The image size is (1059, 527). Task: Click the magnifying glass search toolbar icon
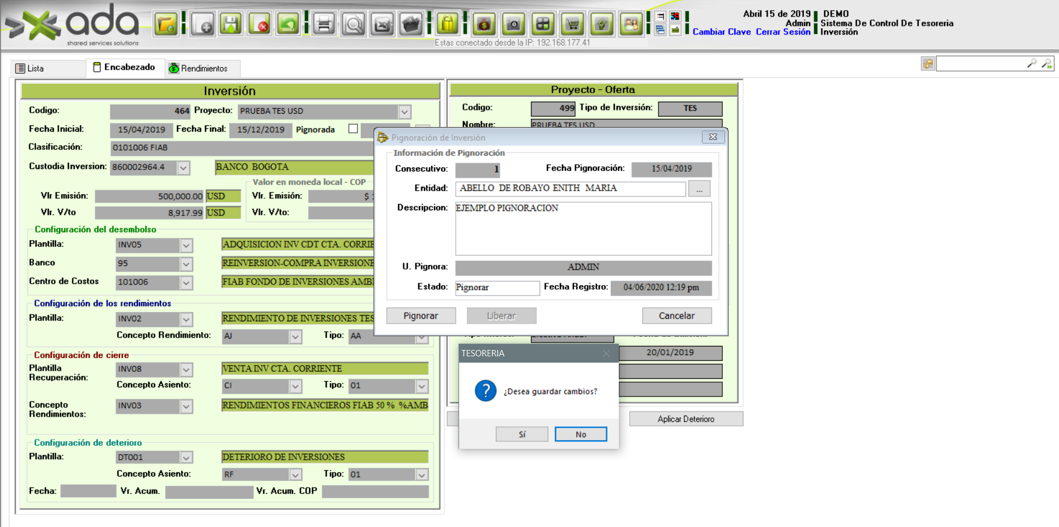click(x=353, y=24)
